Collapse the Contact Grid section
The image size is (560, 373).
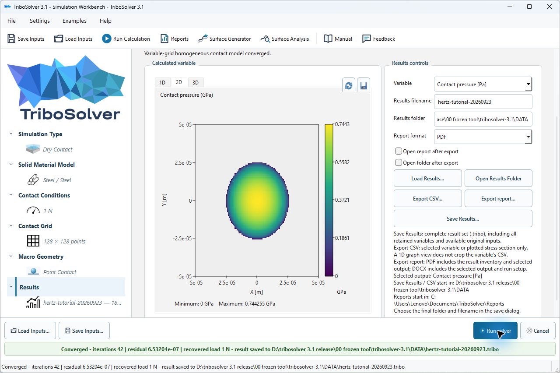[11, 226]
